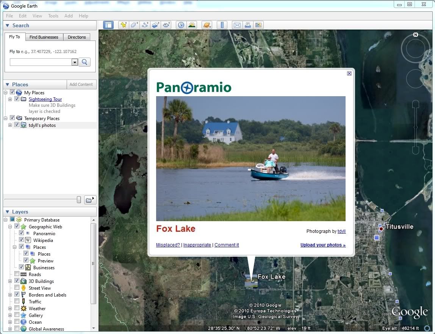This screenshot has height=334, width=435.
Task: Uncheck the My Places checkbox
Action: point(12,92)
